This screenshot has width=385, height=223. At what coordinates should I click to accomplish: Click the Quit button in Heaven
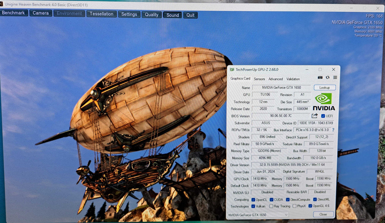coord(190,15)
